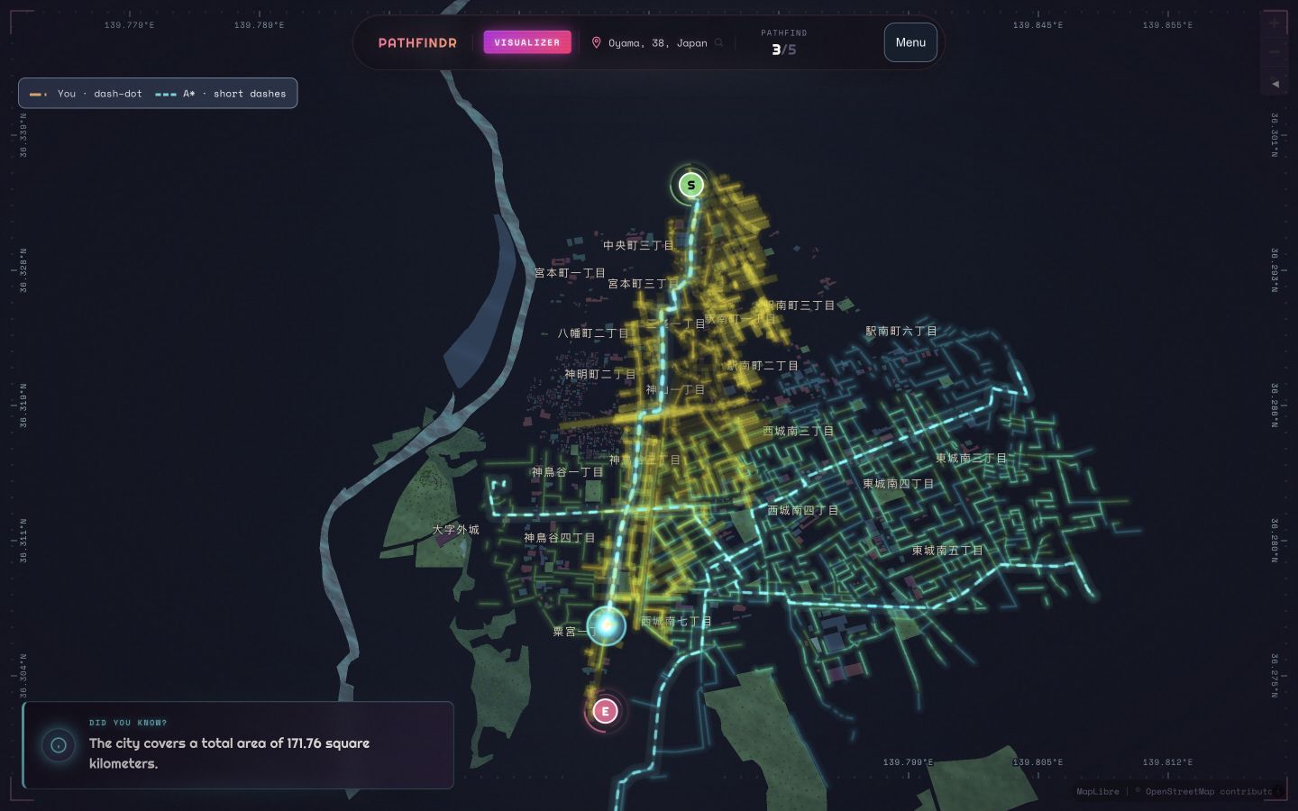The height and width of the screenshot is (811, 1298).
Task: Click the PATHFINDR logo
Action: 417,42
